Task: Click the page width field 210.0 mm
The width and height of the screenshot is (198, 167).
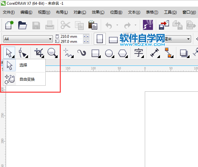Action: coord(71,37)
